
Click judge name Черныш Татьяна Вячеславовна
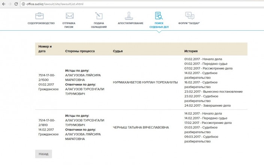[140, 127]
